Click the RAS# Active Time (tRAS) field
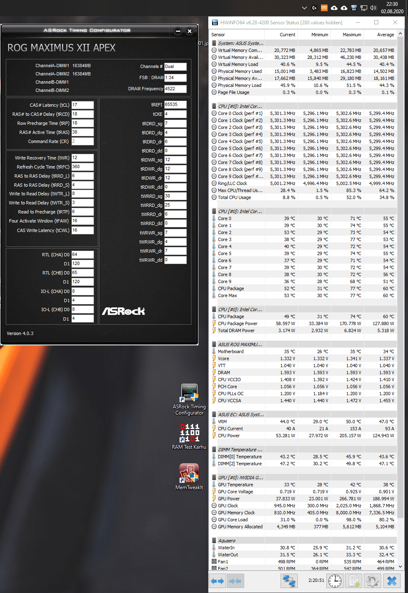Viewport: 408px width, 593px height. pos(83,132)
